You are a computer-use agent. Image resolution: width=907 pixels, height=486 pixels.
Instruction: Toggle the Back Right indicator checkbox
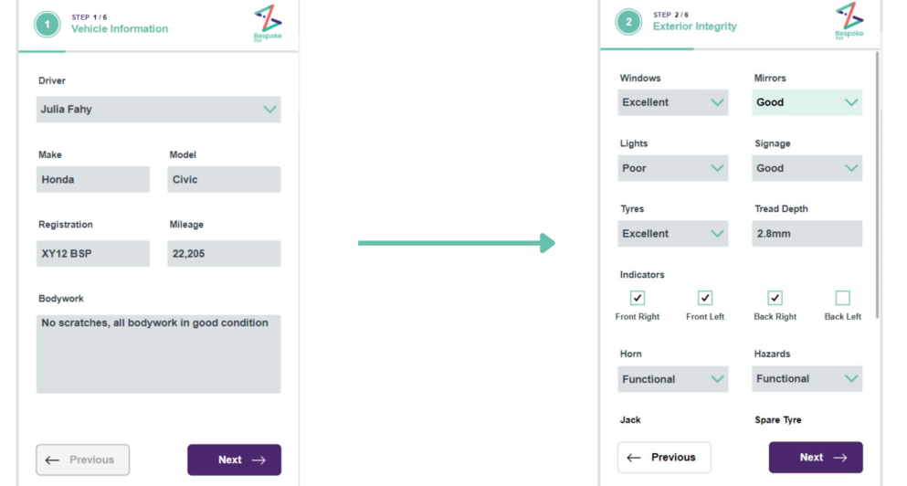775,298
